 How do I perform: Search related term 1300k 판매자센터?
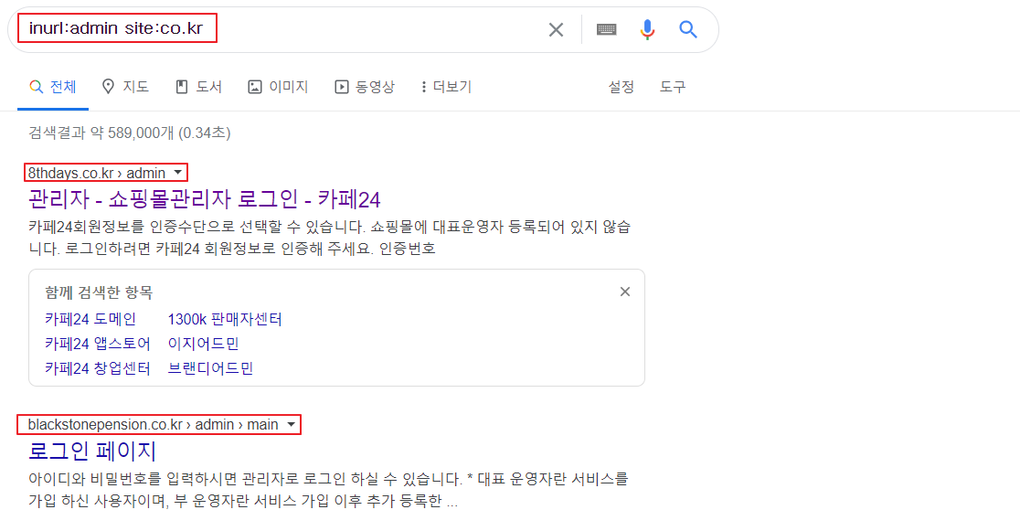point(225,319)
